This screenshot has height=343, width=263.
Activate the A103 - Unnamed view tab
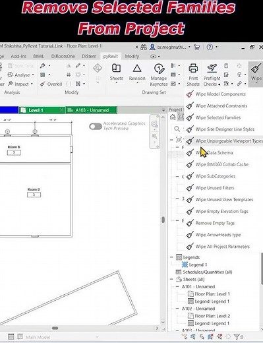coord(92,110)
